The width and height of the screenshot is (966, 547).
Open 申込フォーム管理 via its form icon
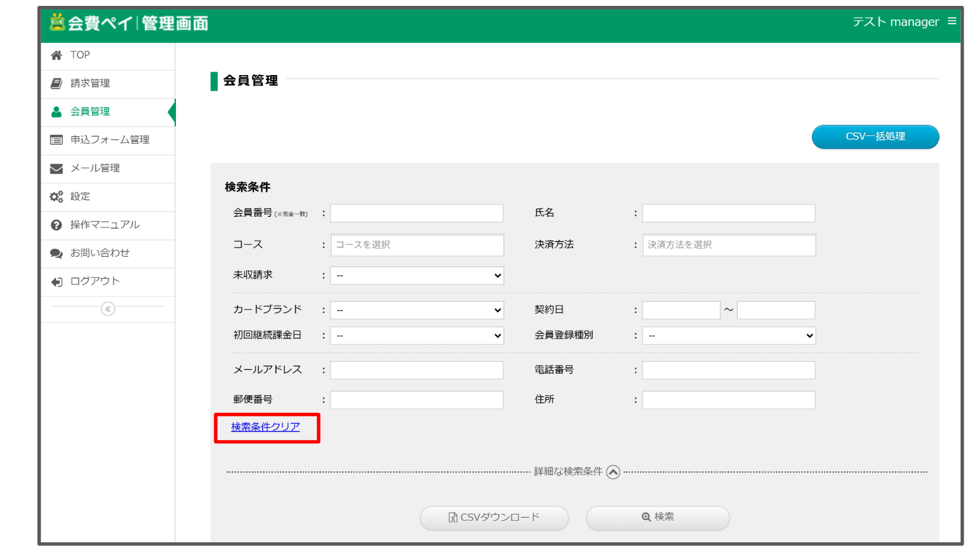[x=56, y=140]
